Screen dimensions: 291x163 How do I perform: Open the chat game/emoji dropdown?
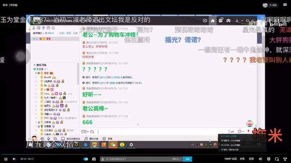click(85, 131)
